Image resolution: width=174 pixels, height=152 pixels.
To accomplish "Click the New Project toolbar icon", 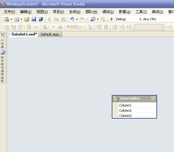I will click(6, 19).
